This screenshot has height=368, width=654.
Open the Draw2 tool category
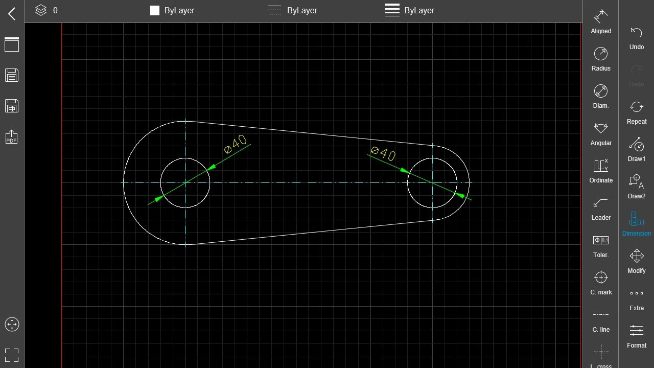pyautogui.click(x=637, y=187)
